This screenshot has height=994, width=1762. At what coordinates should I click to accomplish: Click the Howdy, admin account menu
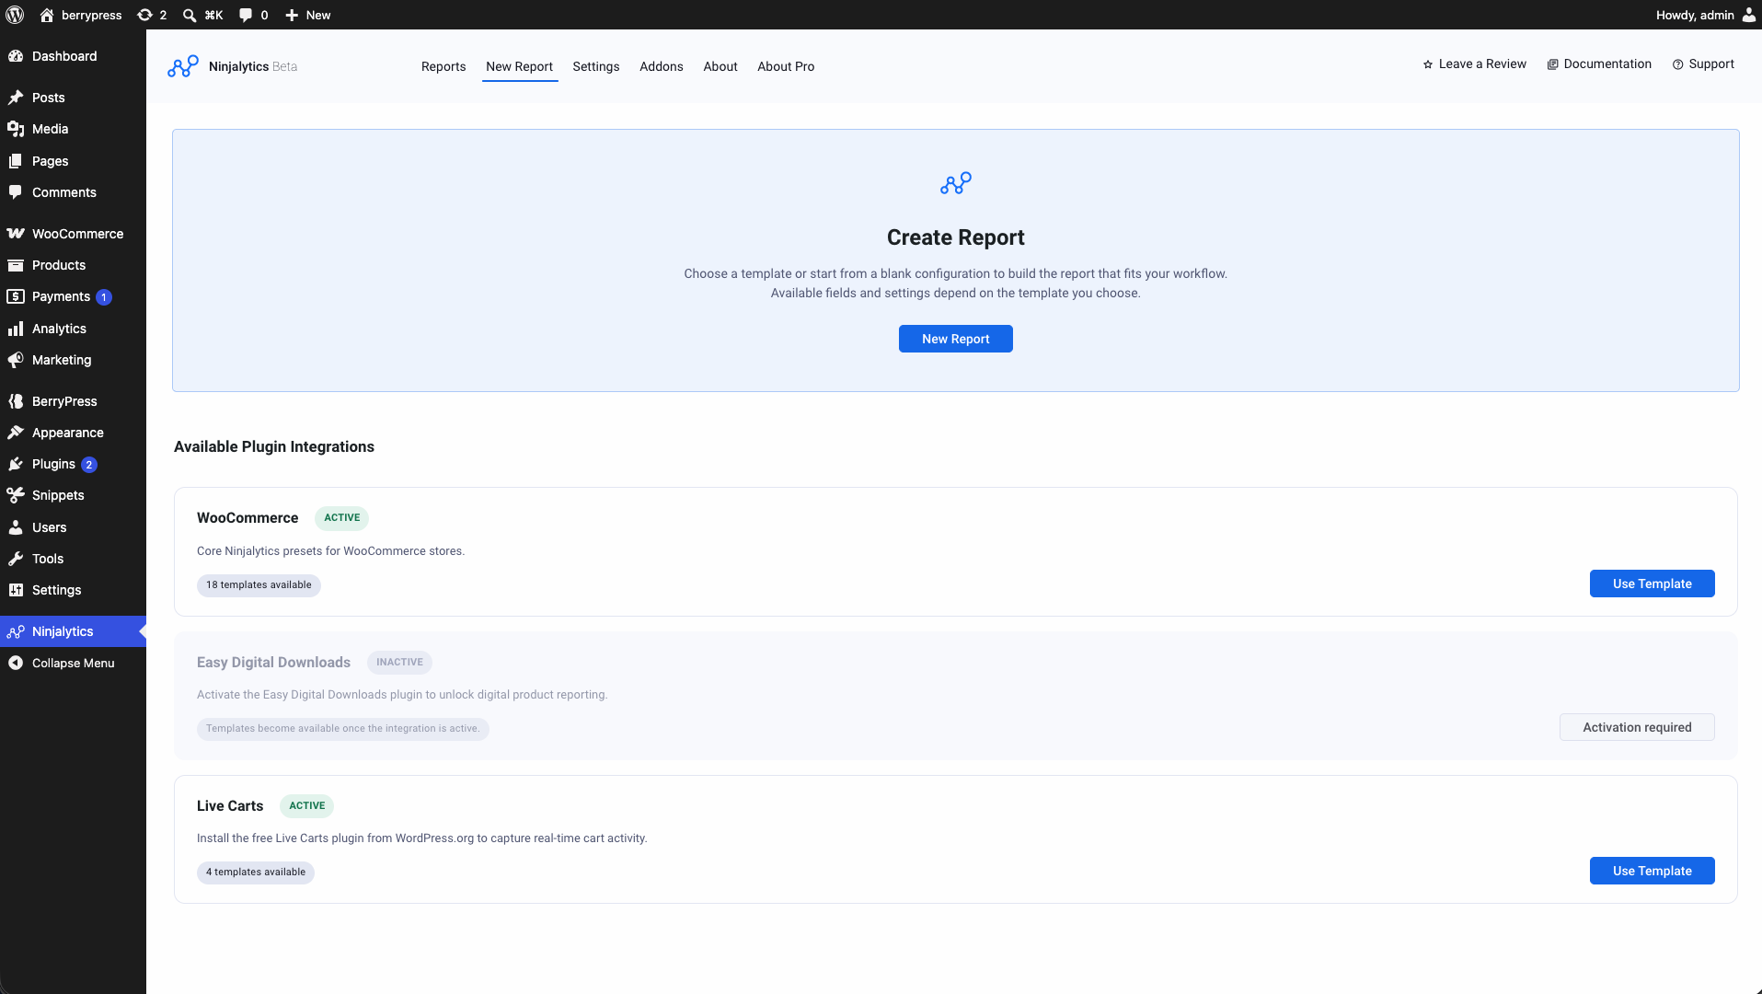pyautogui.click(x=1705, y=15)
